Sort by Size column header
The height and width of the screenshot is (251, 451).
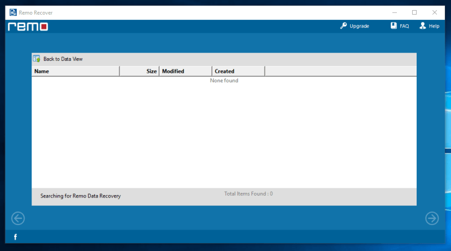(x=139, y=71)
